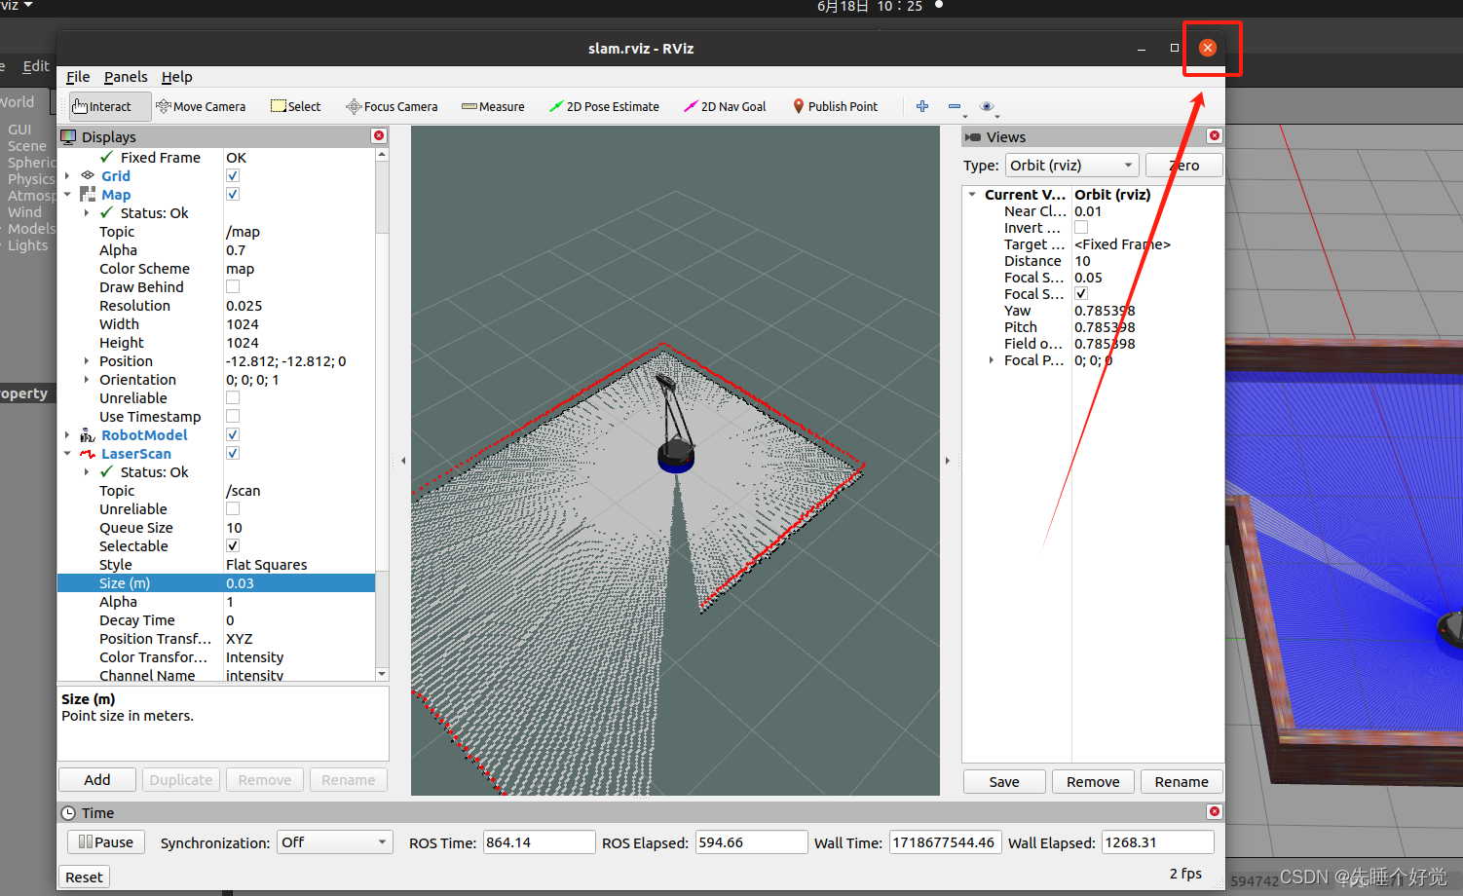The image size is (1463, 896).
Task: Pick the Measure tool
Action: (x=493, y=106)
